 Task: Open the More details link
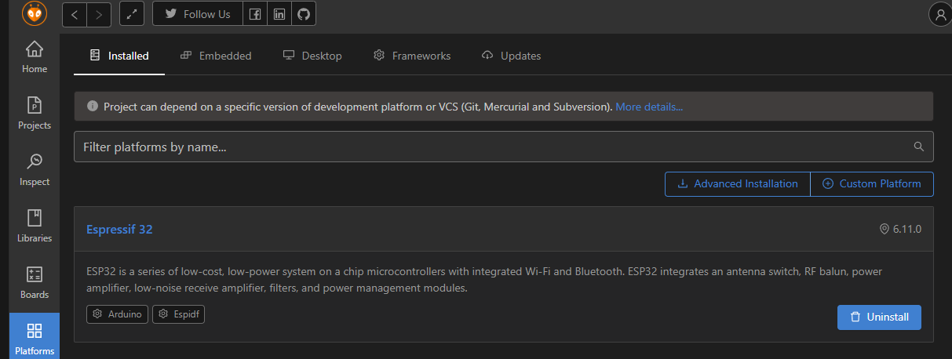(x=649, y=107)
